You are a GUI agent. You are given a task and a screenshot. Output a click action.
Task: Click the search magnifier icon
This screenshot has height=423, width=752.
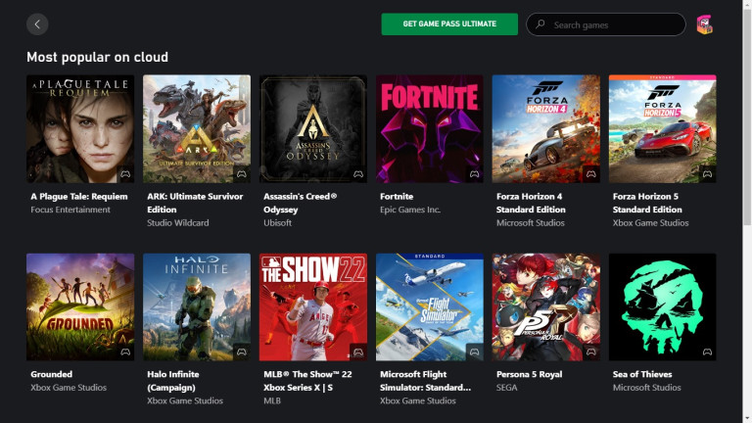(x=540, y=23)
